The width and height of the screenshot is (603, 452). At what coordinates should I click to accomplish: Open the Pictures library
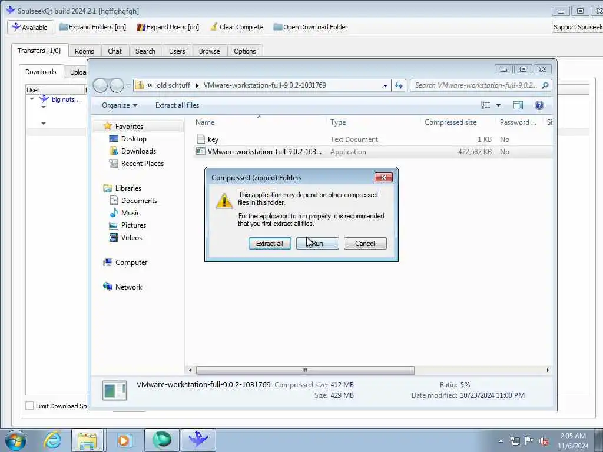134,225
